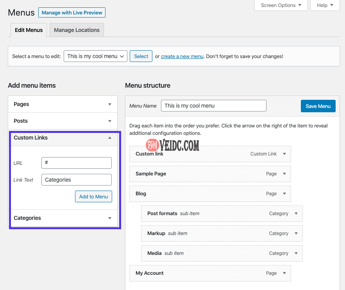Screen dimensions: 345x290
Task: Open the Custom link item options arrow
Action: coord(284,154)
